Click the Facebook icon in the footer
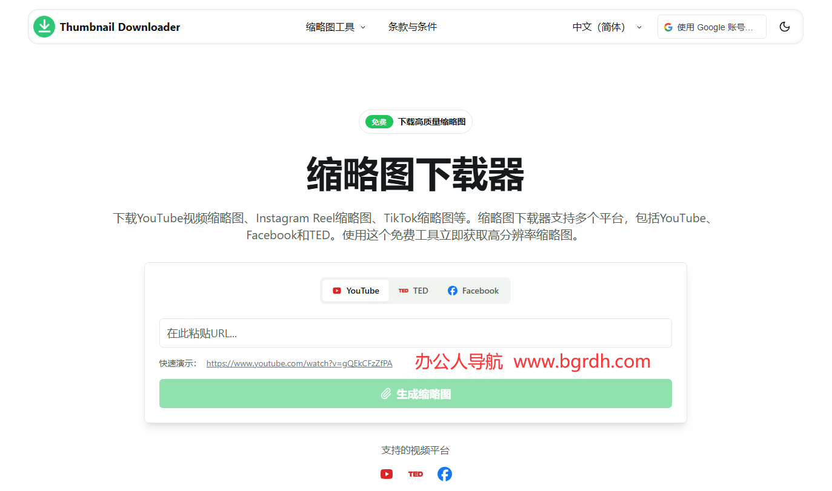This screenshot has width=832, height=491. 444,474
